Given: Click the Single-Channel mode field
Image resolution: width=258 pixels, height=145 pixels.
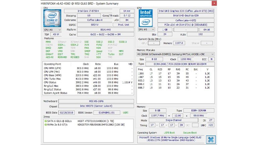Looking at the screenshot, I should click(174, 120).
